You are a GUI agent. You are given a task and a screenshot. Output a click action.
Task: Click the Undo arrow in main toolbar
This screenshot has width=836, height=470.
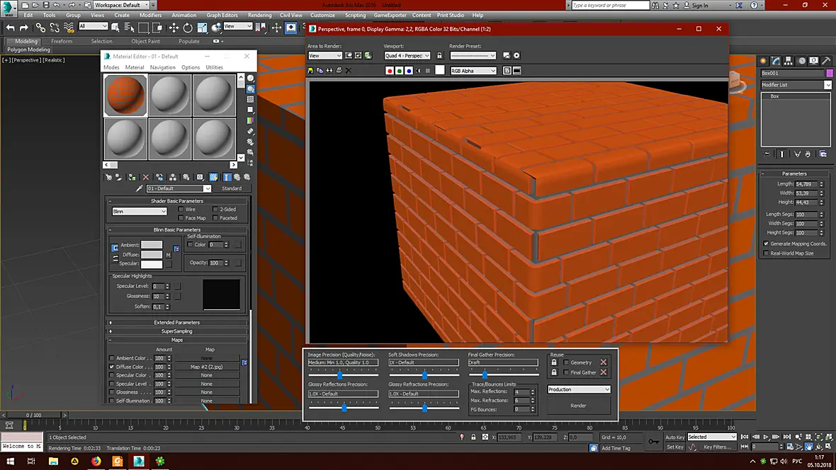coord(10,28)
